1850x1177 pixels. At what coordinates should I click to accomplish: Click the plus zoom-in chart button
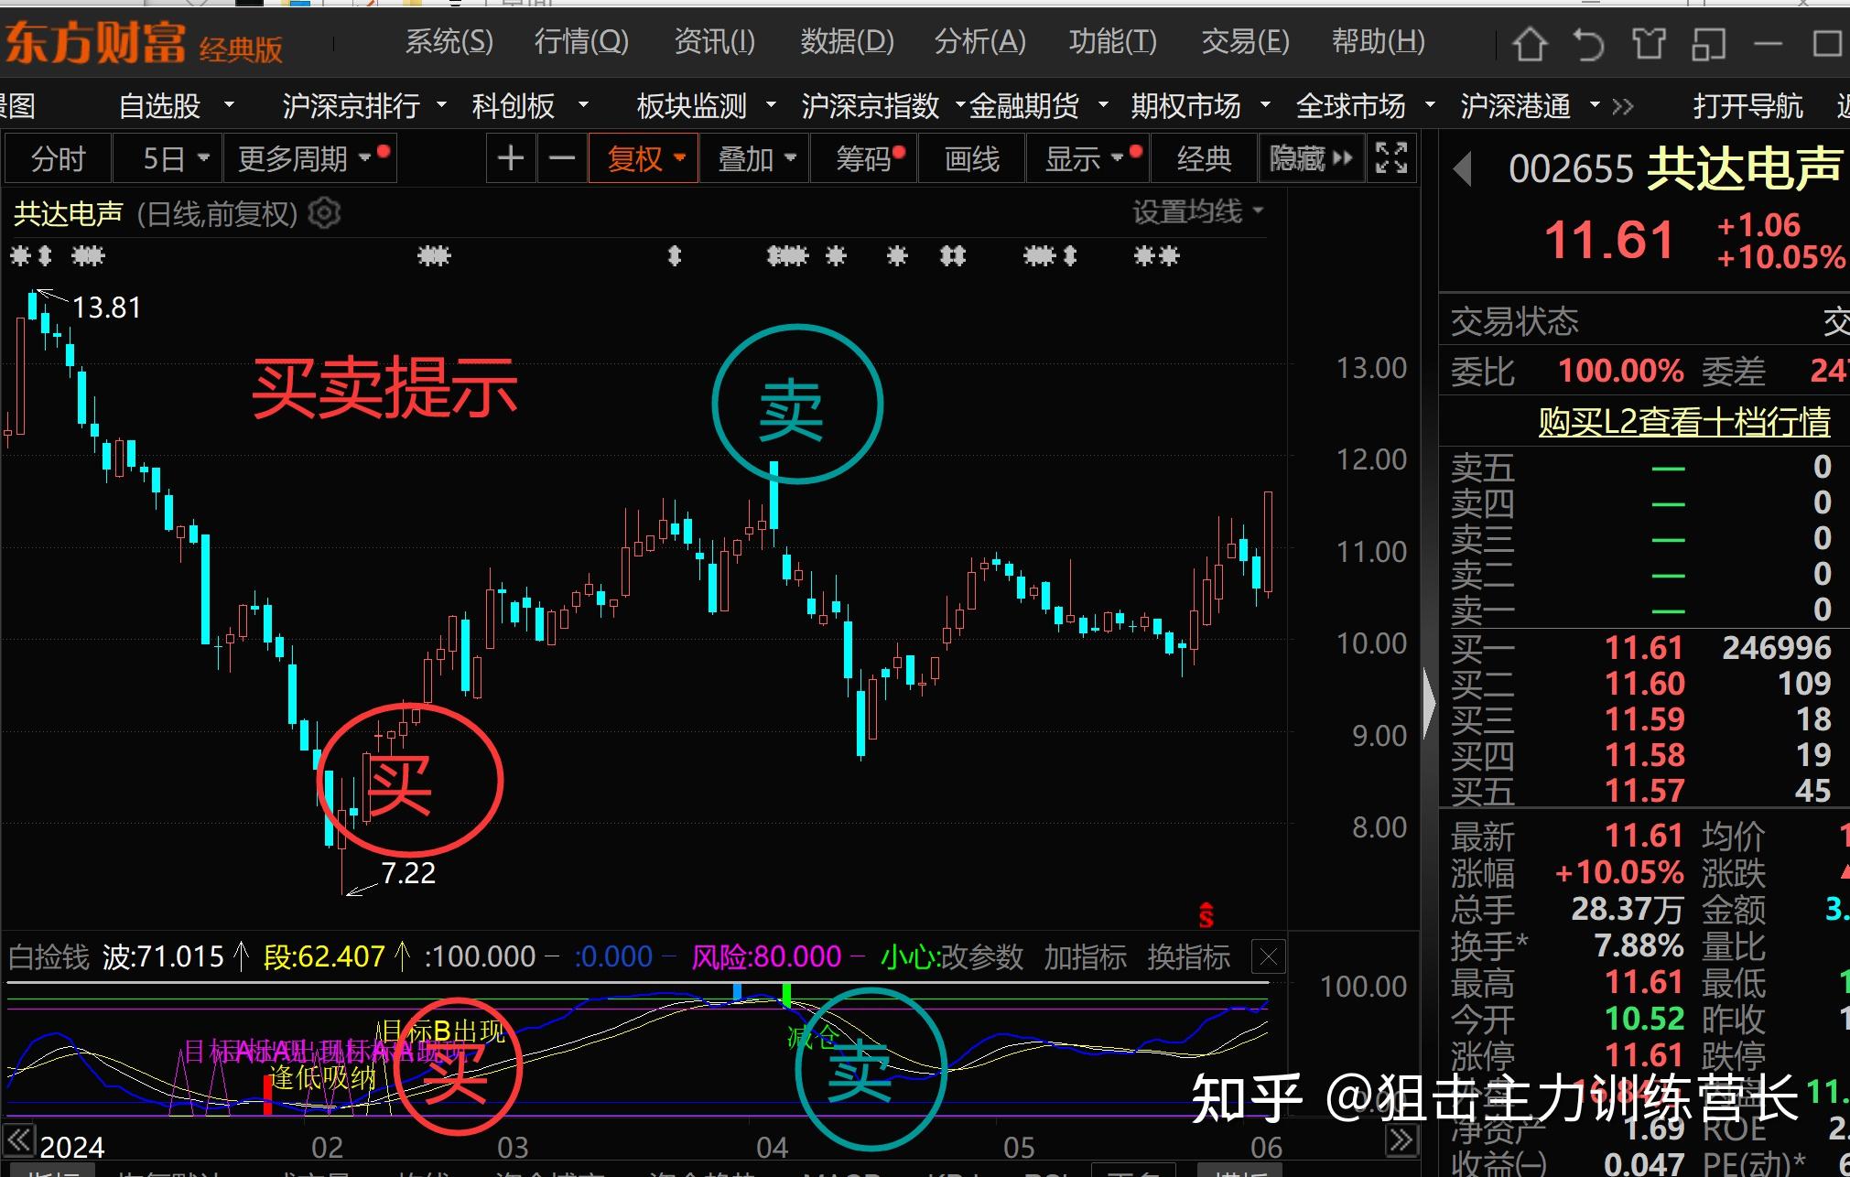(511, 158)
